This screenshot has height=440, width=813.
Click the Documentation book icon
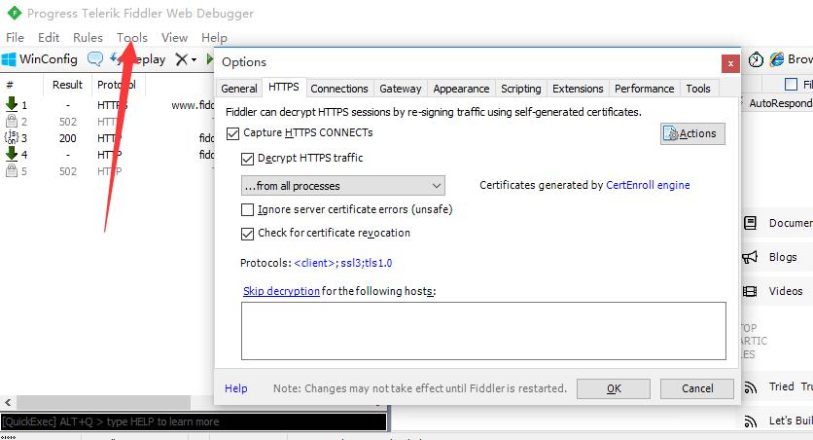coord(750,223)
